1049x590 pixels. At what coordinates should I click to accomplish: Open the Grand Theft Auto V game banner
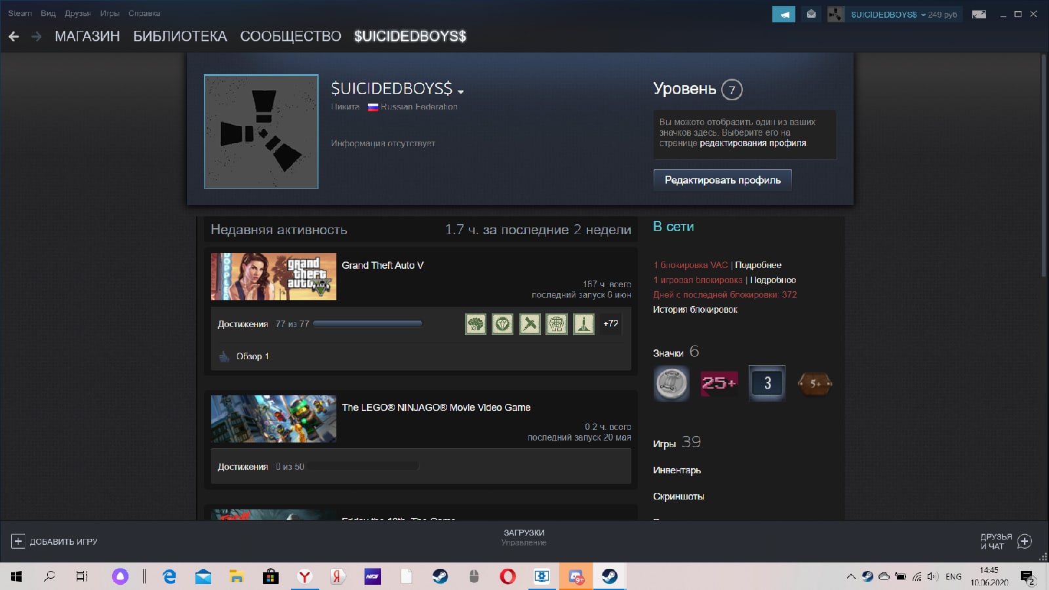click(x=273, y=277)
